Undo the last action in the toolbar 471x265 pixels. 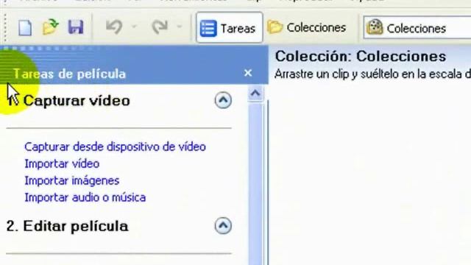pos(114,27)
